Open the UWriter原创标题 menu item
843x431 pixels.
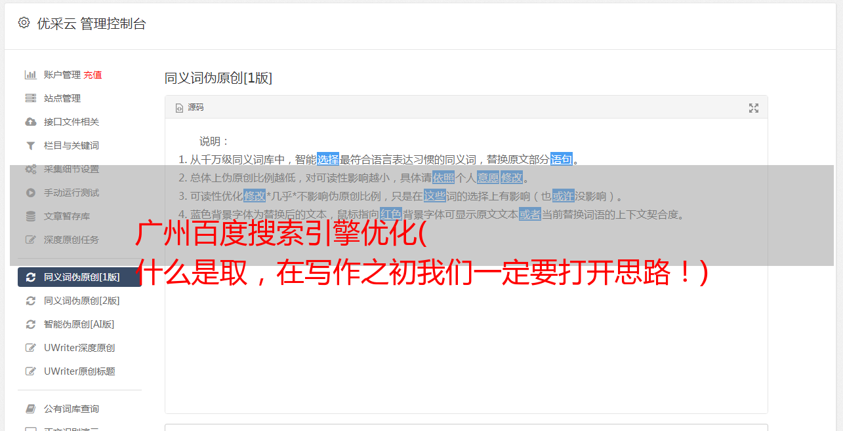click(x=79, y=371)
